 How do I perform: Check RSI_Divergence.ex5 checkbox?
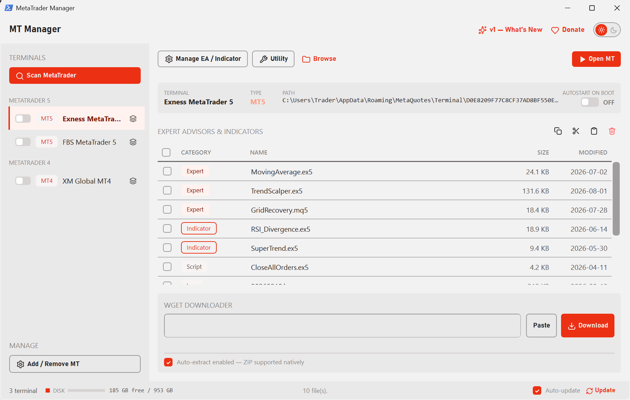(167, 228)
